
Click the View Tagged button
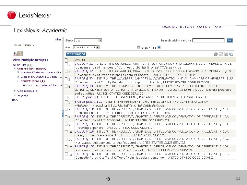pyautogui.click(x=76, y=54)
